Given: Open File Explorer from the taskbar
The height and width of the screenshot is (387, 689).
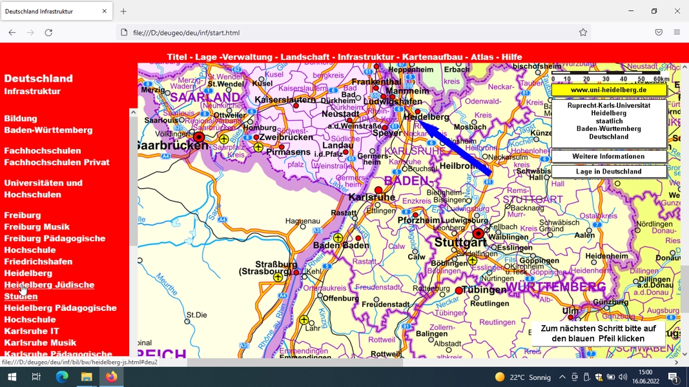Looking at the screenshot, I should click(x=87, y=377).
